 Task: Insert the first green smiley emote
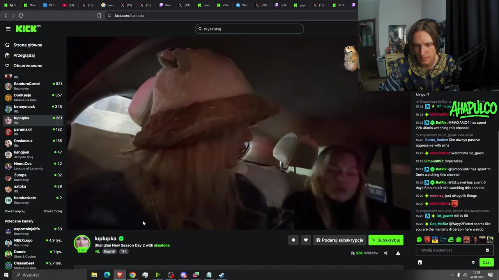point(419,240)
